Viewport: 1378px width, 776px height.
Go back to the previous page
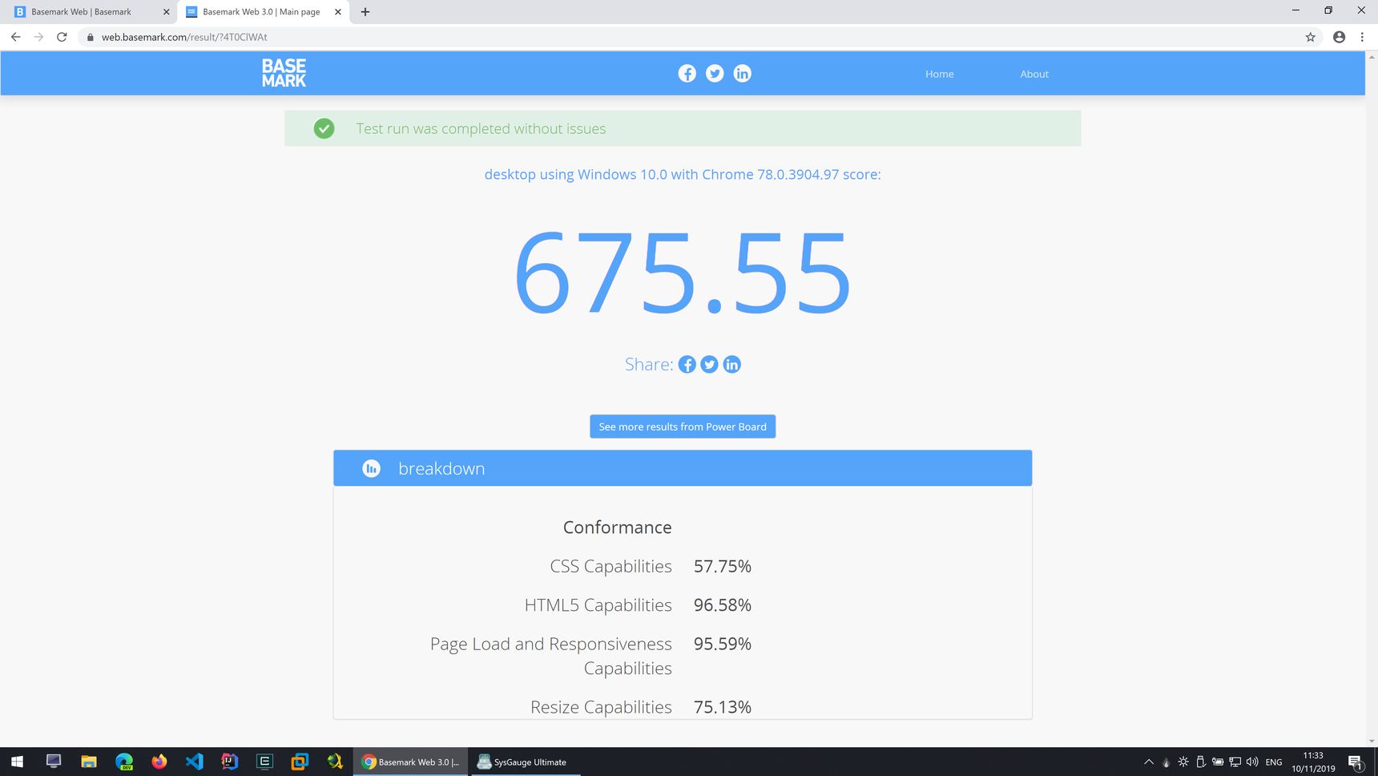pos(15,37)
